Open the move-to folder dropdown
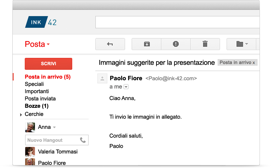The width and height of the screenshot is (271, 168). pos(241,44)
